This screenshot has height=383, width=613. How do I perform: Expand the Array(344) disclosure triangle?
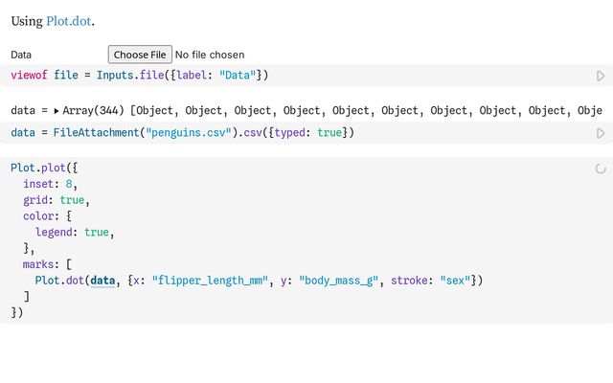pos(56,111)
